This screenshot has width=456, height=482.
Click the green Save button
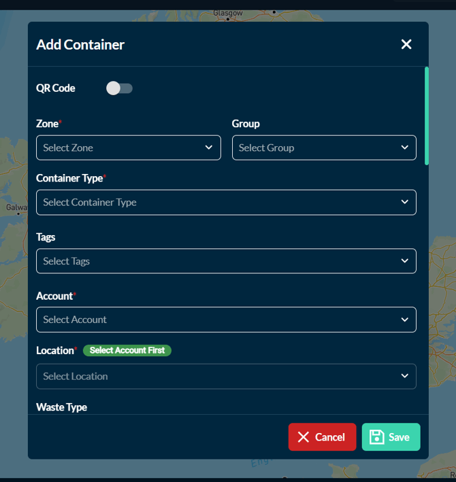pos(391,437)
